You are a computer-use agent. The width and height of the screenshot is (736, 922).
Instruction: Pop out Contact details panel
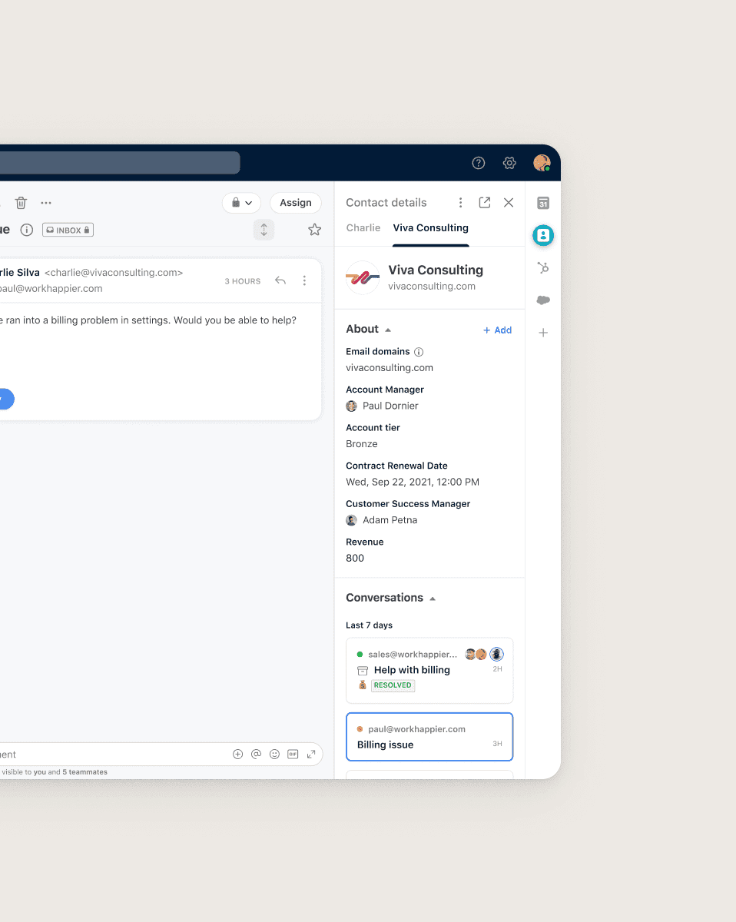coord(485,203)
